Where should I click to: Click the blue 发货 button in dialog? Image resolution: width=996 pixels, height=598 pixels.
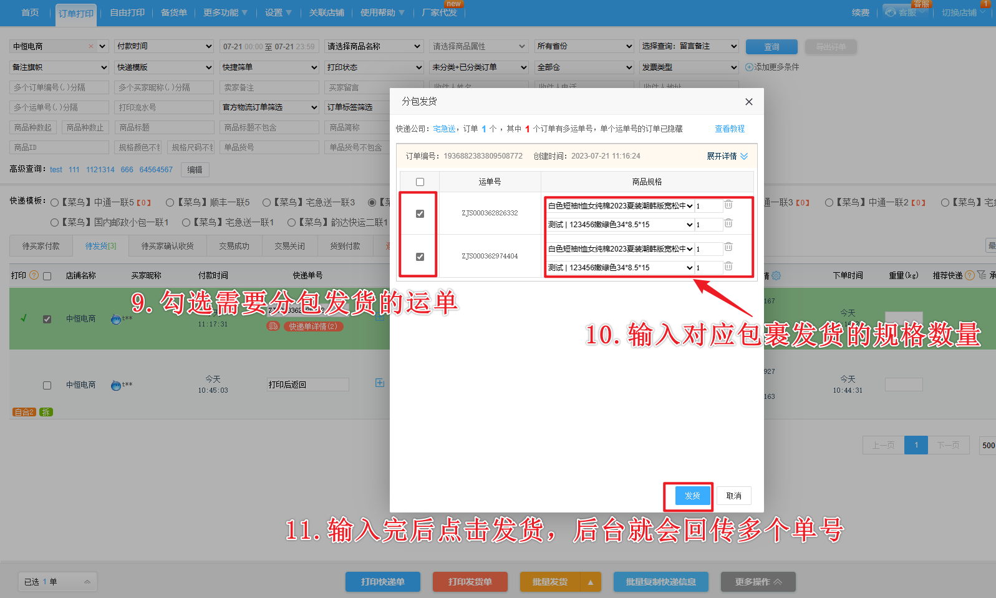point(692,496)
